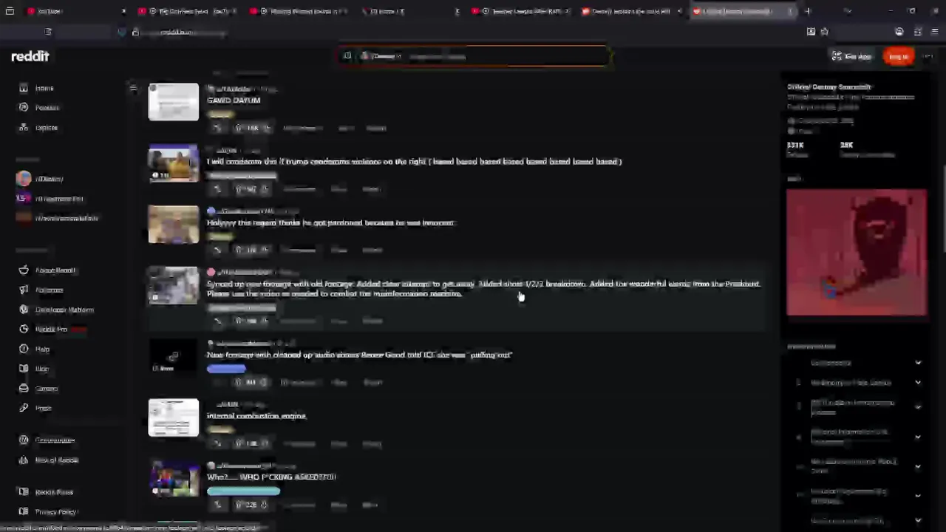Expand the third community rule chevron
This screenshot has height=532, width=946.
pyautogui.click(x=918, y=407)
